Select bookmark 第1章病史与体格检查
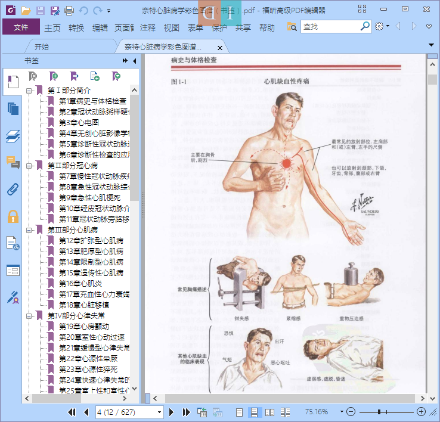 pos(92,101)
